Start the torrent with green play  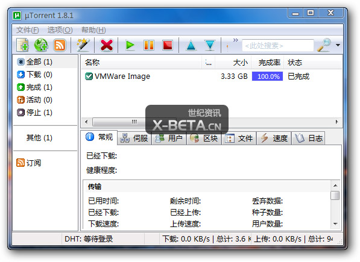[x=130, y=45]
